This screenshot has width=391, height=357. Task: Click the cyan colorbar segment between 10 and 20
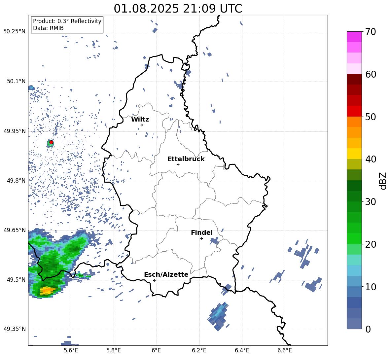point(354,260)
